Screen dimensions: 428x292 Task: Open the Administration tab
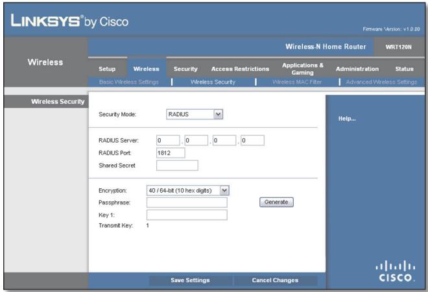pyautogui.click(x=357, y=69)
